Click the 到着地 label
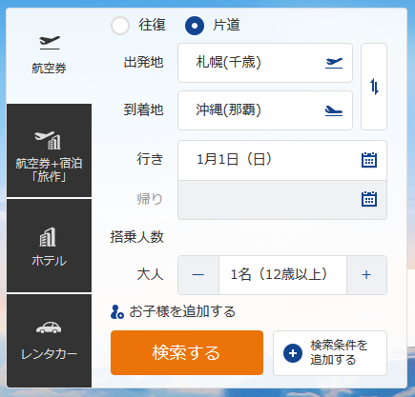Image resolution: width=415 pixels, height=397 pixels. pyautogui.click(x=143, y=109)
